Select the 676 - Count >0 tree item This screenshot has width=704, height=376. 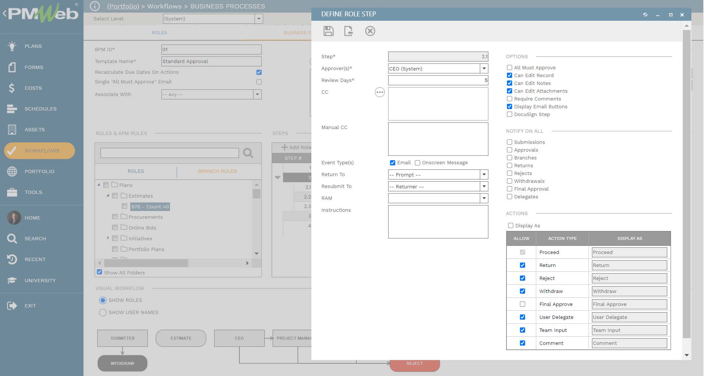150,207
